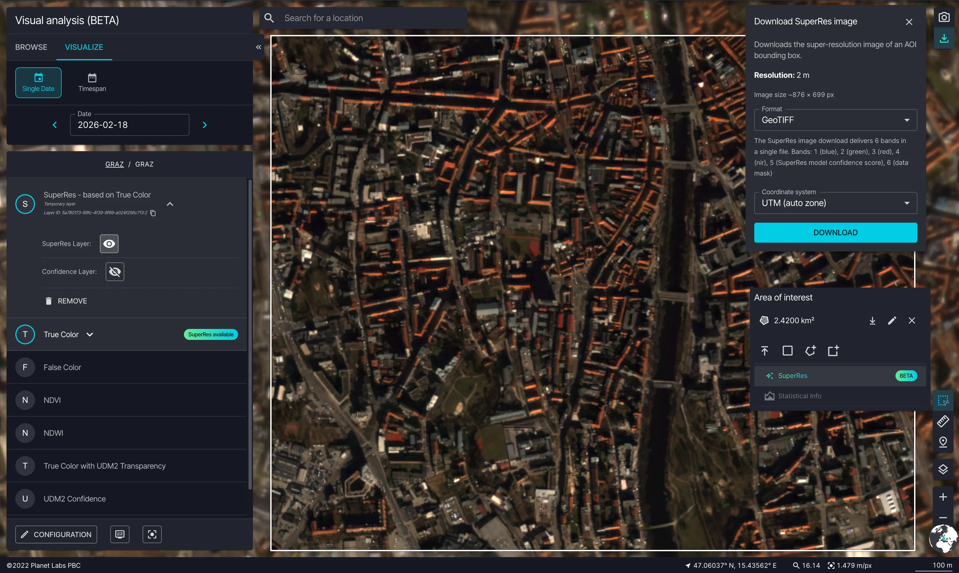Screen dimensions: 959x573
Task: Click the 16.14 zoom level readout
Action: pyautogui.click(x=811, y=566)
